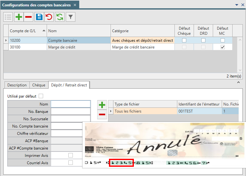Select the Compte bancaire name cell
246x176 pixels.
[79, 40]
